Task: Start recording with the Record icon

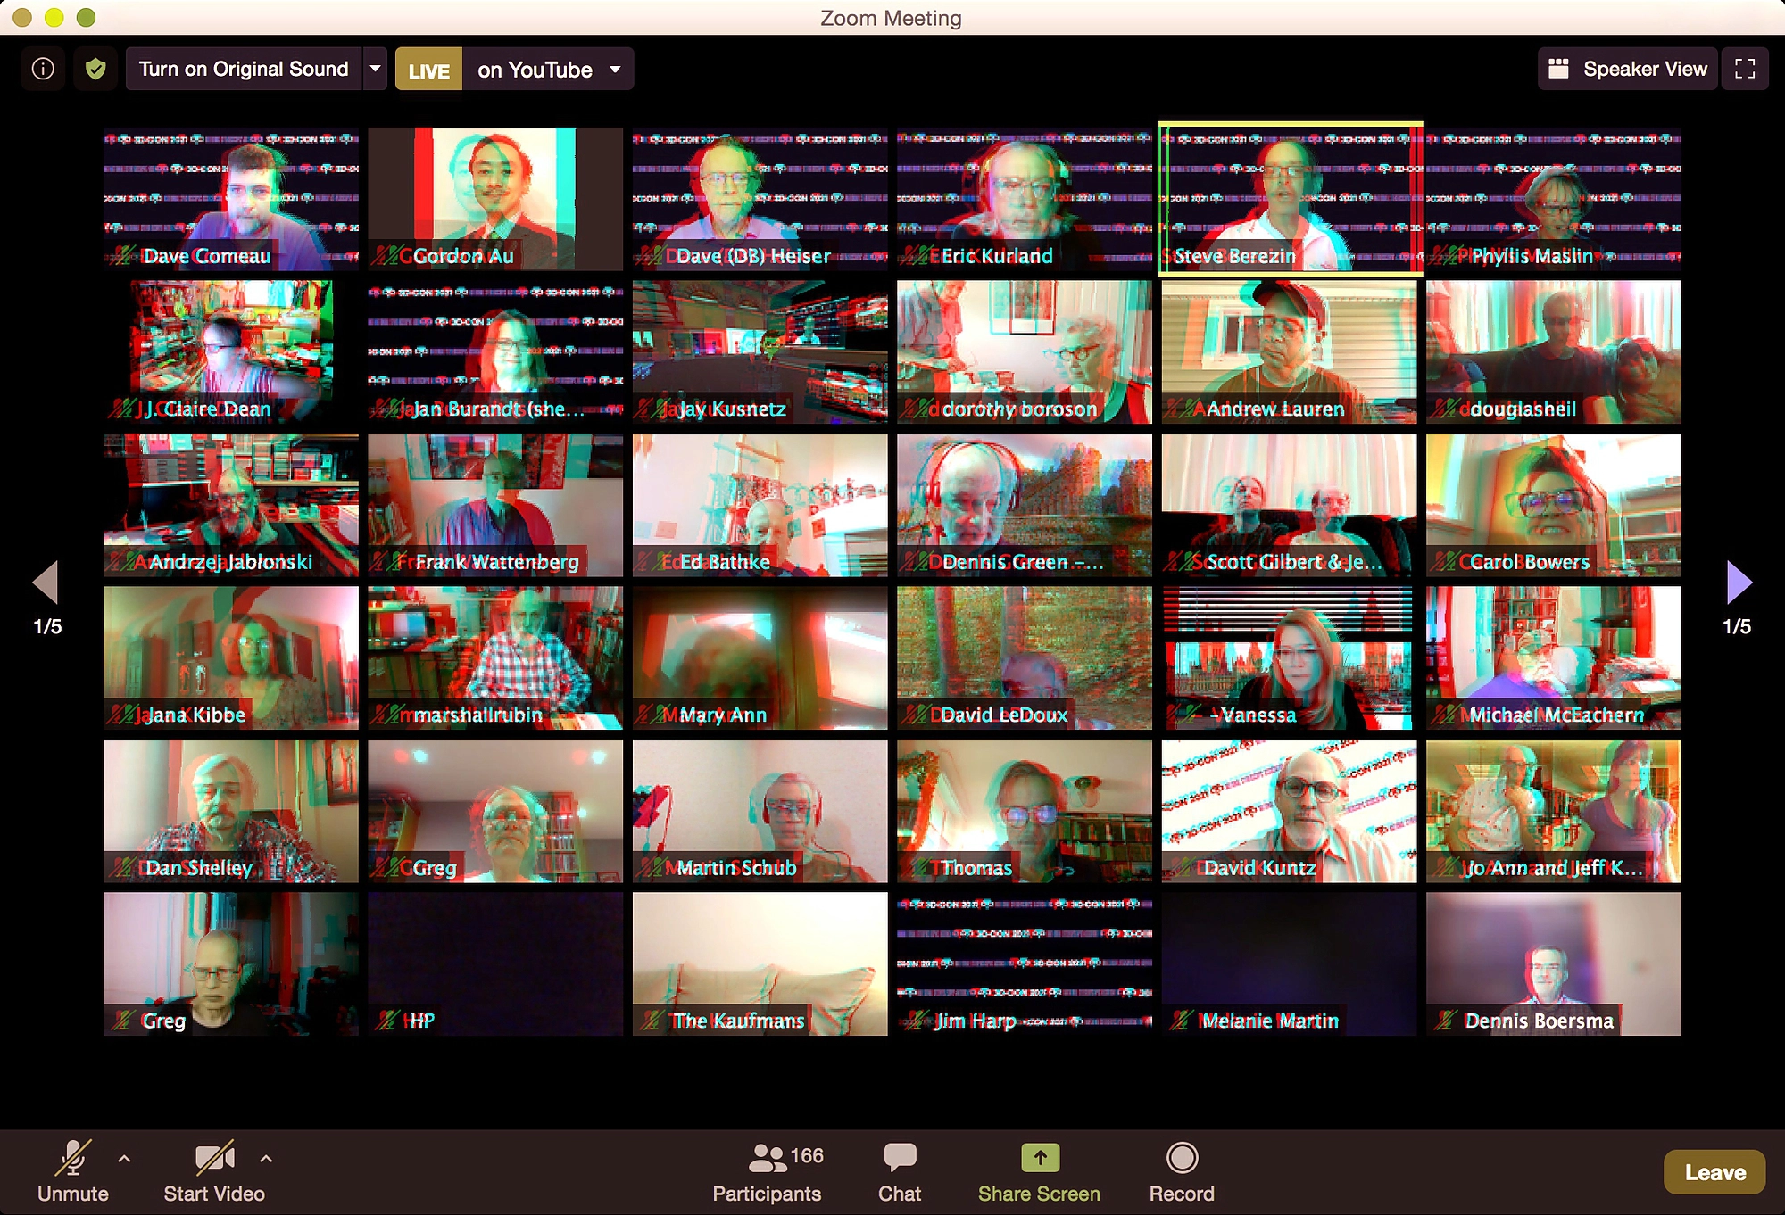Action: click(1182, 1158)
